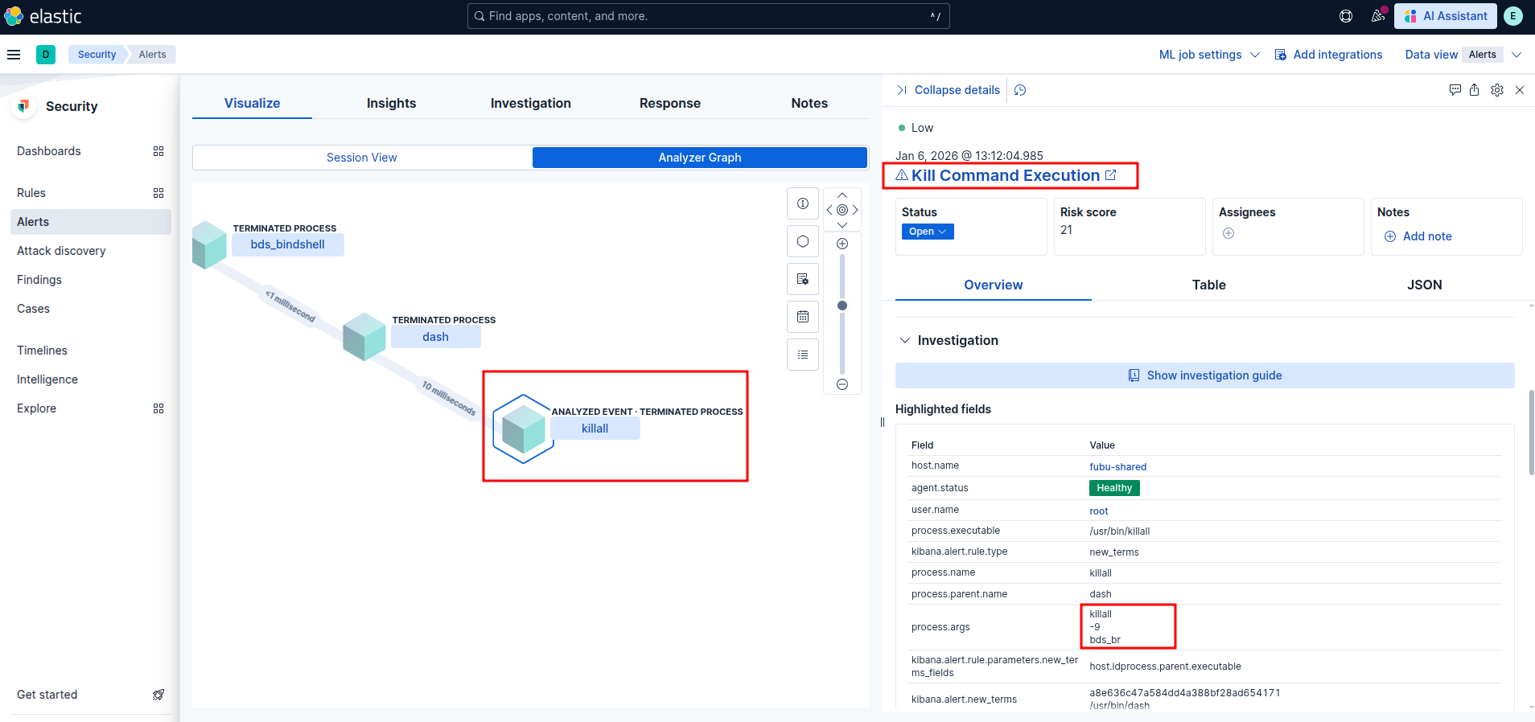
Task: Zoom in the analyzer graph
Action: [x=842, y=244]
